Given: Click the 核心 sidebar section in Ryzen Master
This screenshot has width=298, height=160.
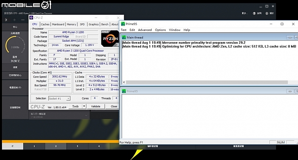Looking at the screenshot, I should 15,27.
